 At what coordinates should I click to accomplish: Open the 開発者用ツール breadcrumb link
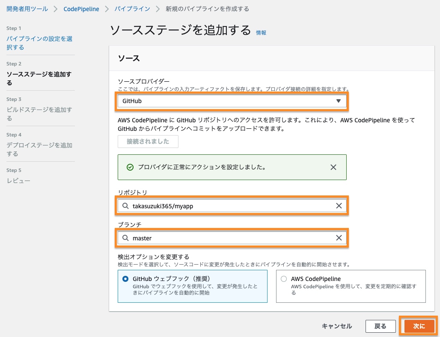(27, 9)
